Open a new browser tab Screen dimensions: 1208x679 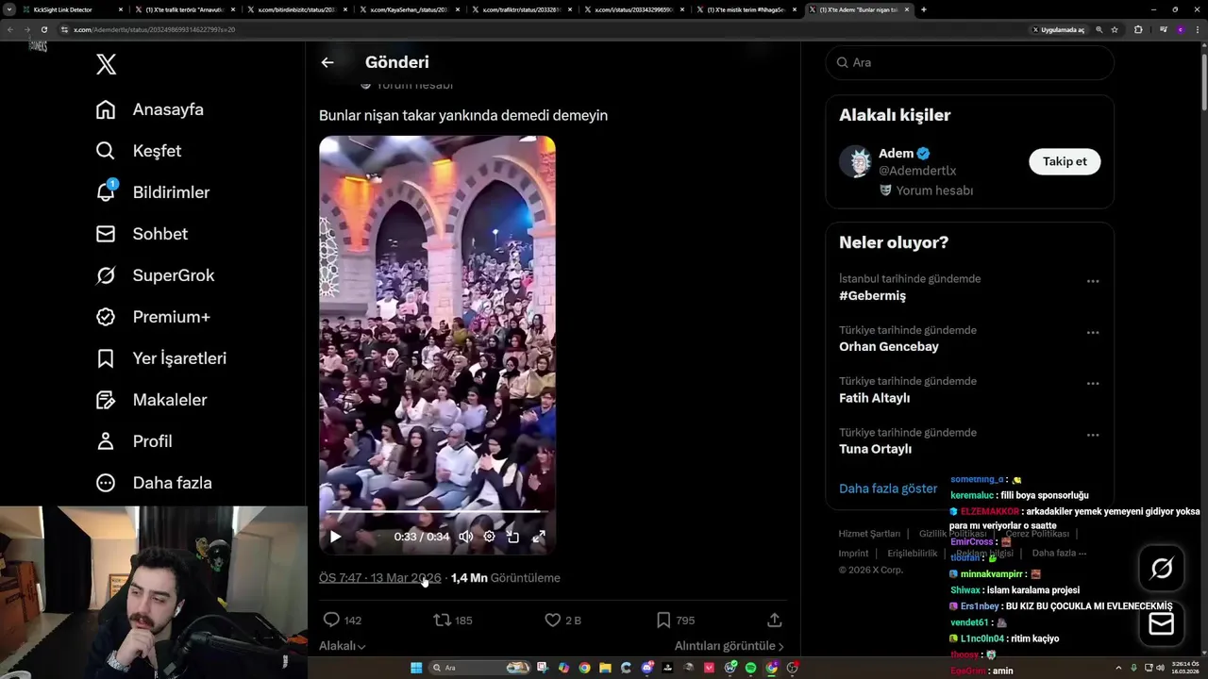point(923,9)
